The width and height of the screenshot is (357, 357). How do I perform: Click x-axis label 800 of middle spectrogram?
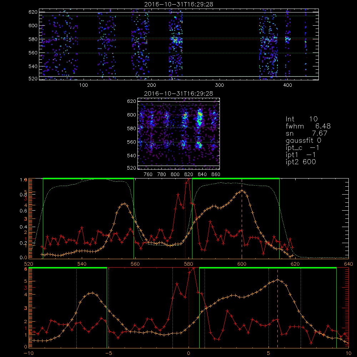(175, 175)
